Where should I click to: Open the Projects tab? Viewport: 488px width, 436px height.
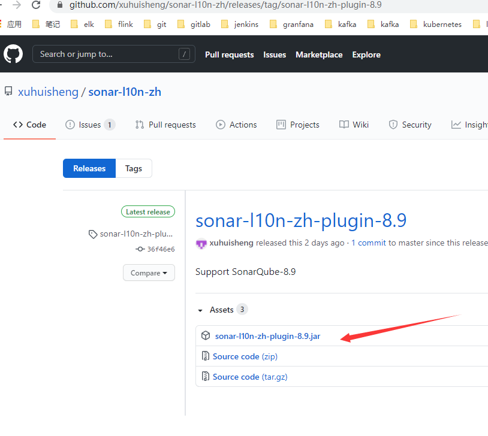pyautogui.click(x=298, y=125)
